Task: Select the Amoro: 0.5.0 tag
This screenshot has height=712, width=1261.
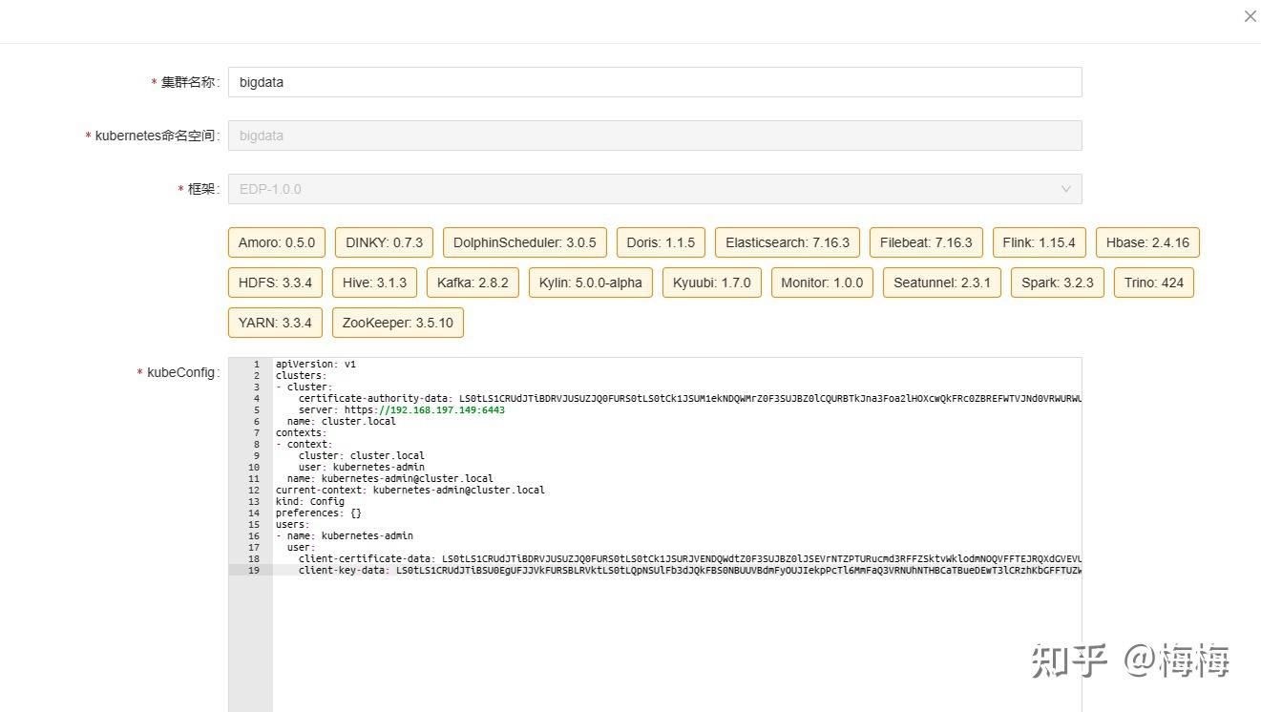Action: click(x=277, y=242)
